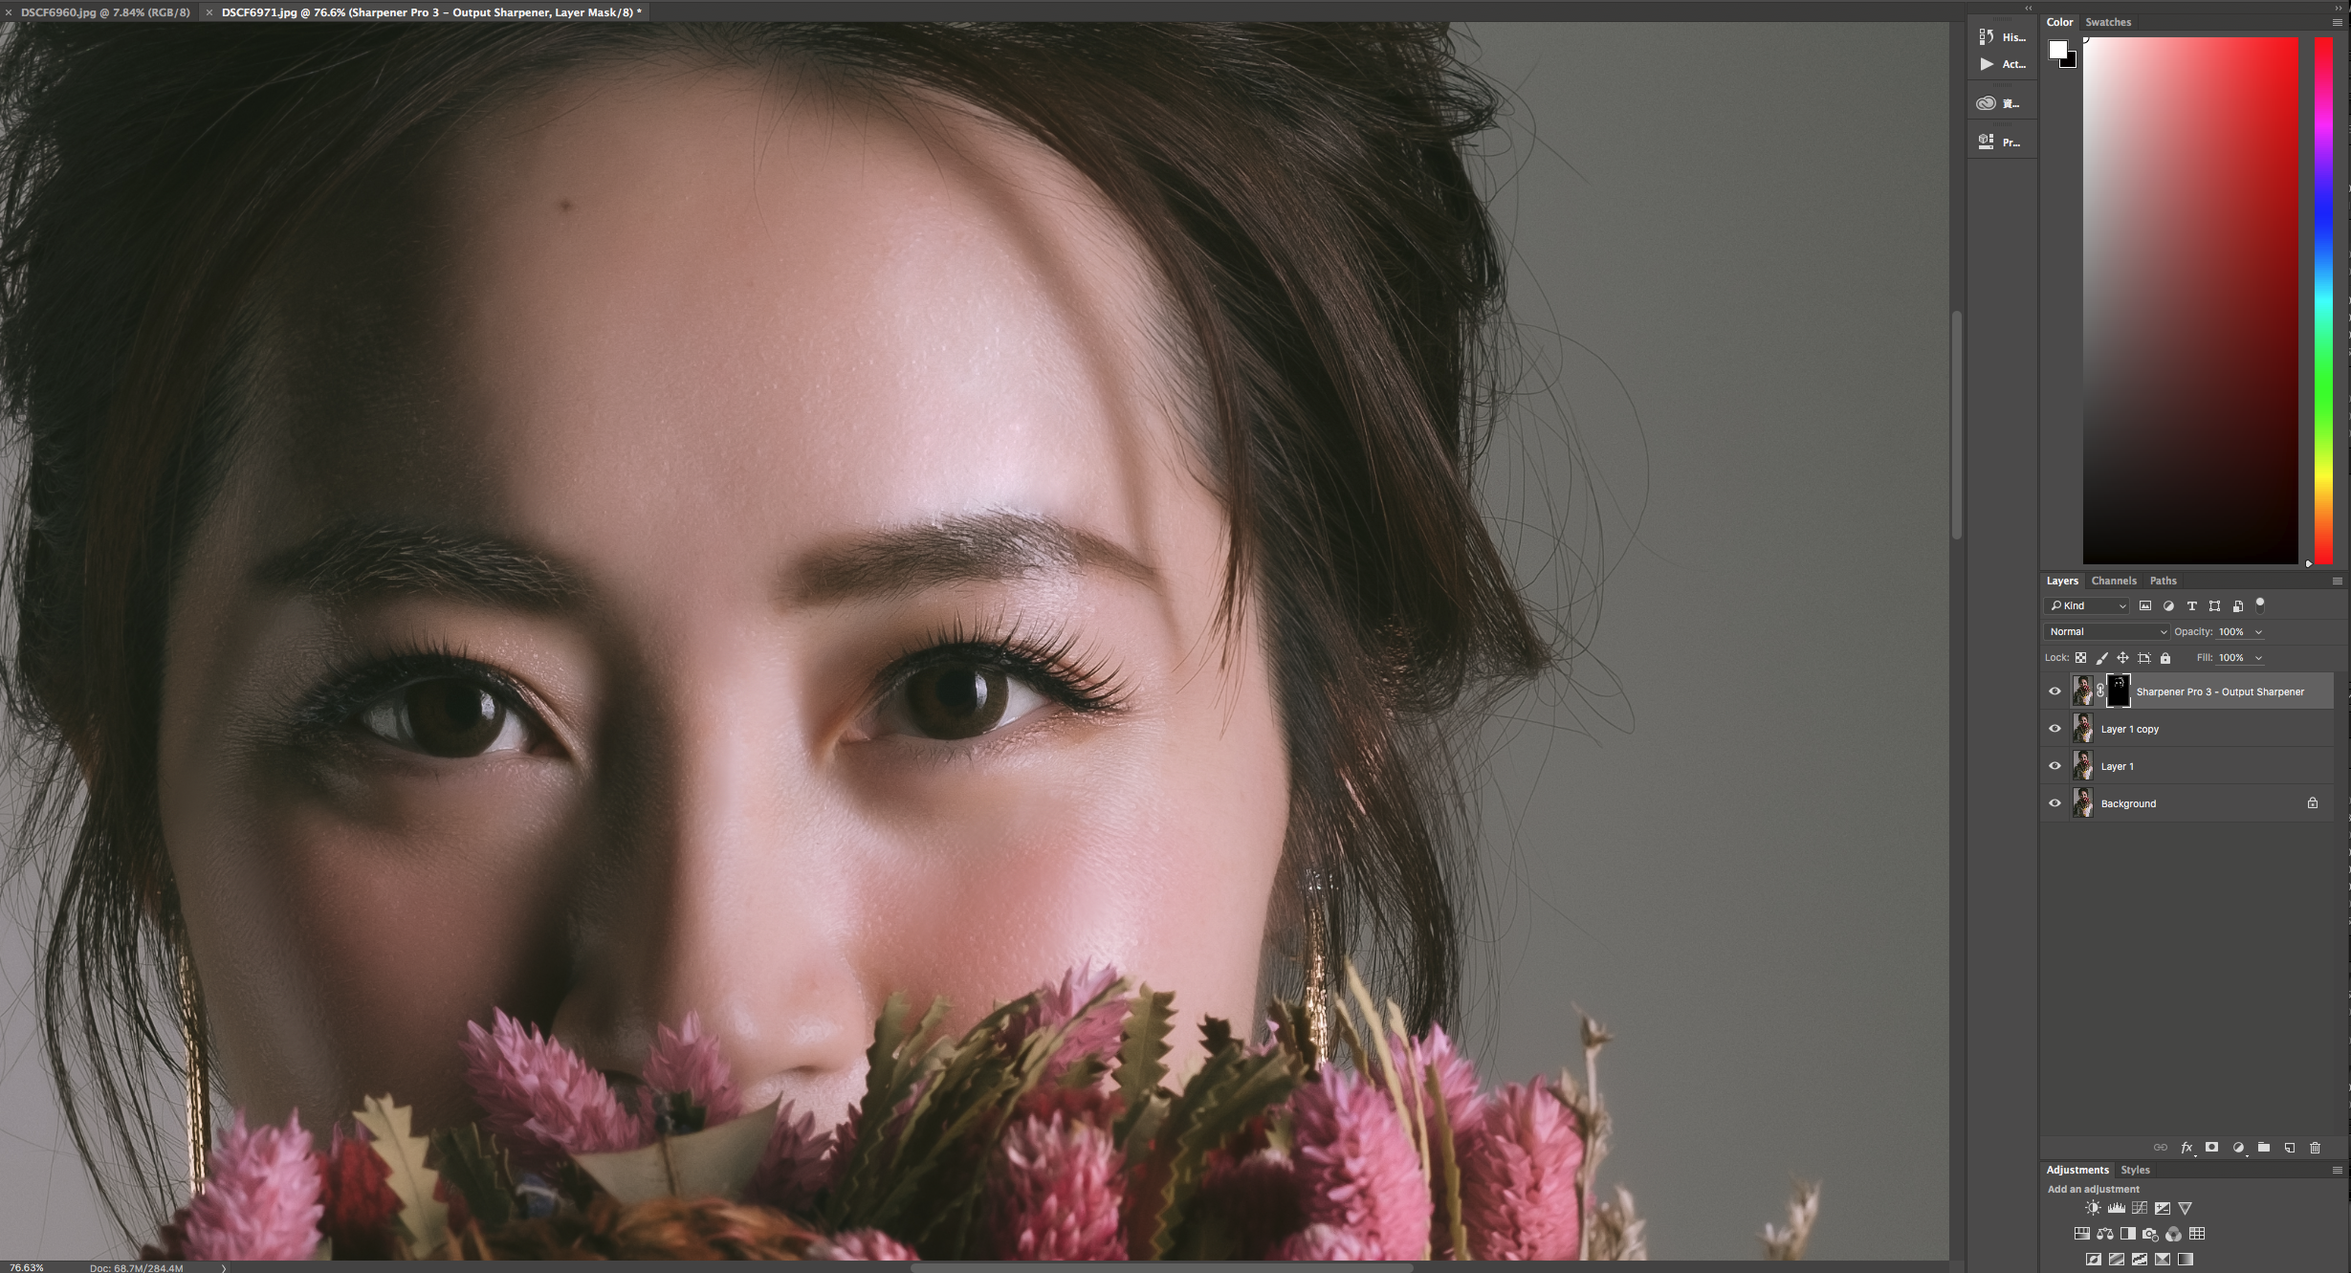This screenshot has height=1273, width=2351.
Task: Hide the Background layer
Action: point(2054,803)
